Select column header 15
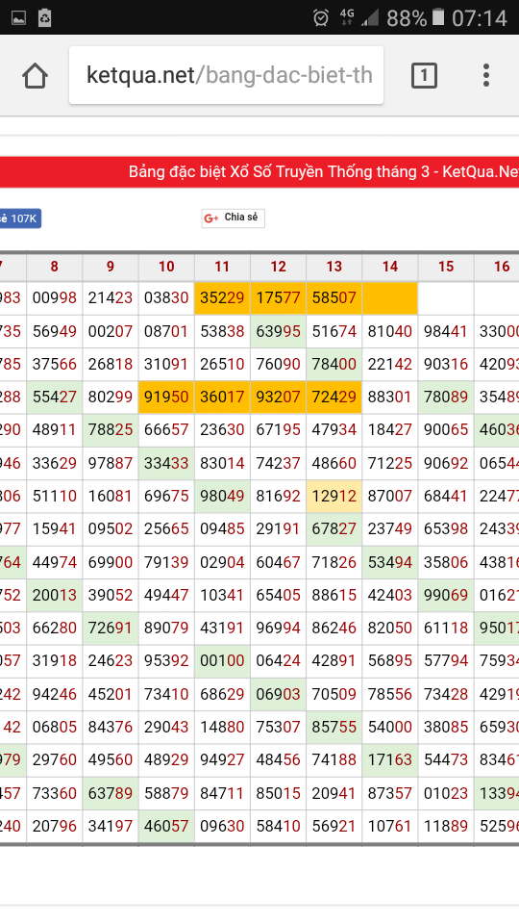519x924 pixels. (445, 267)
